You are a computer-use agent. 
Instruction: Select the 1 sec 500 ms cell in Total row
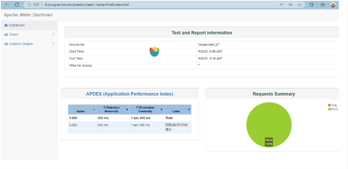[147, 118]
